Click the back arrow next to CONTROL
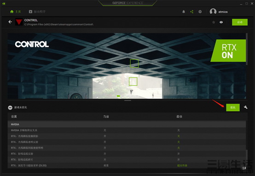The width and height of the screenshot is (255, 176). pos(10,22)
